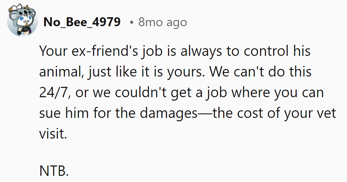Viewport: 347px width, 182px height.
Task: Click the word "visit." ending the paragraph
Action: coord(52,134)
